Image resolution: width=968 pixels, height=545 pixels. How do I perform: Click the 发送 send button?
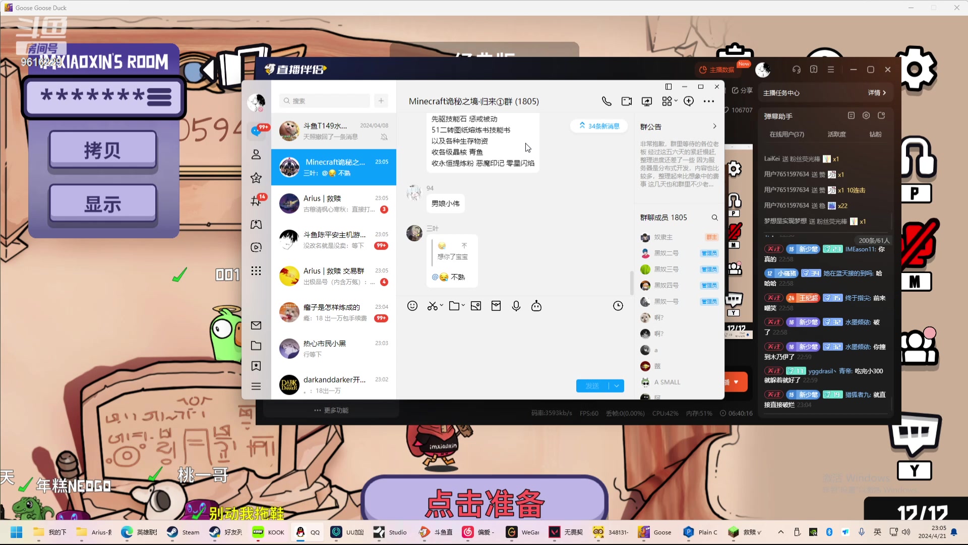pyautogui.click(x=592, y=386)
